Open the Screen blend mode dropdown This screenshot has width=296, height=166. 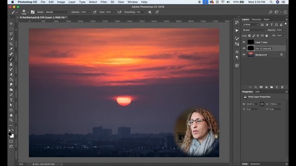254,30
